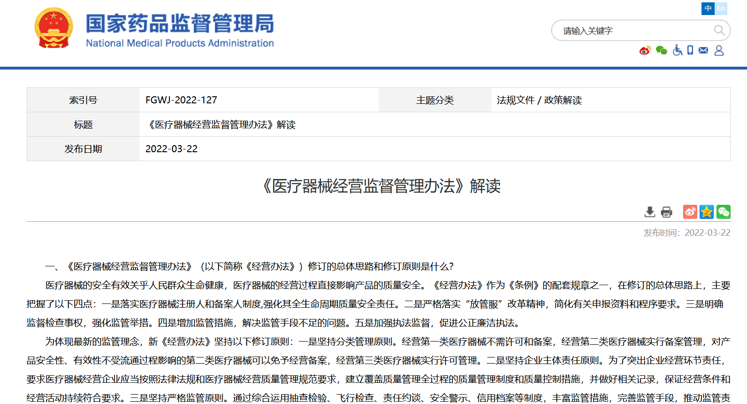Select the 法规文件 / 政策解读 category text
The width and height of the screenshot is (747, 404).
click(539, 100)
